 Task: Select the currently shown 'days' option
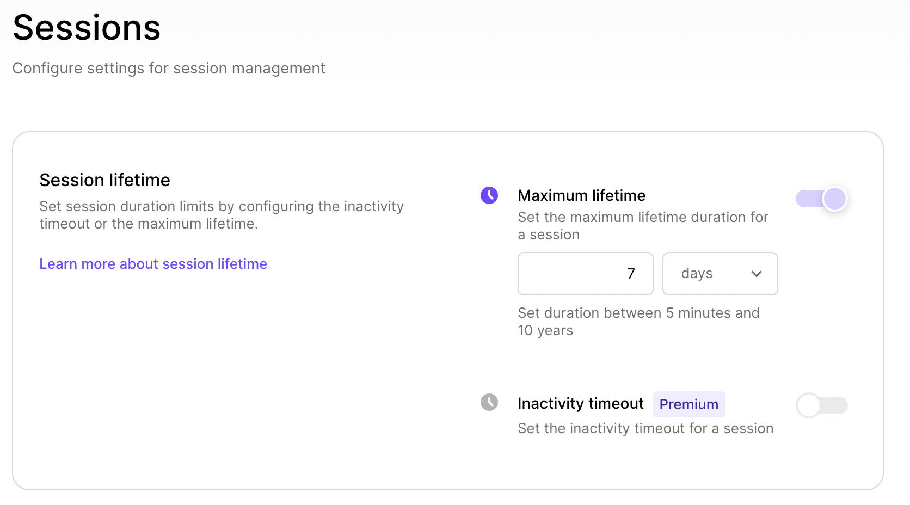pyautogui.click(x=696, y=274)
